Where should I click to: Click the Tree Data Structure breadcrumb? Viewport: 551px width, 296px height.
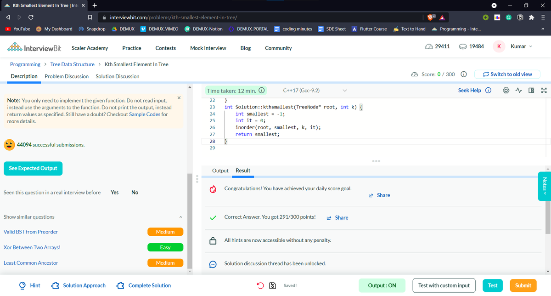pos(72,64)
